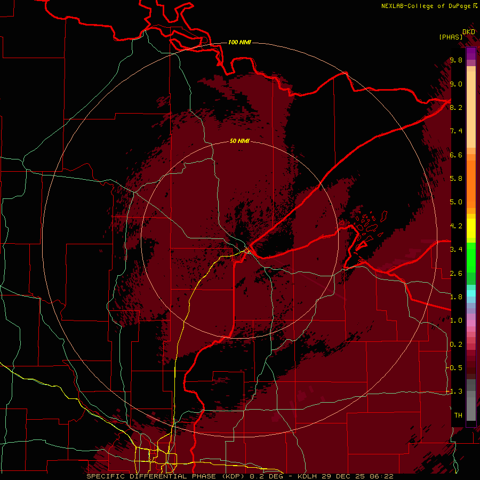Click the deep orange segment of color bar
This screenshot has height=480, width=480.
point(471,185)
